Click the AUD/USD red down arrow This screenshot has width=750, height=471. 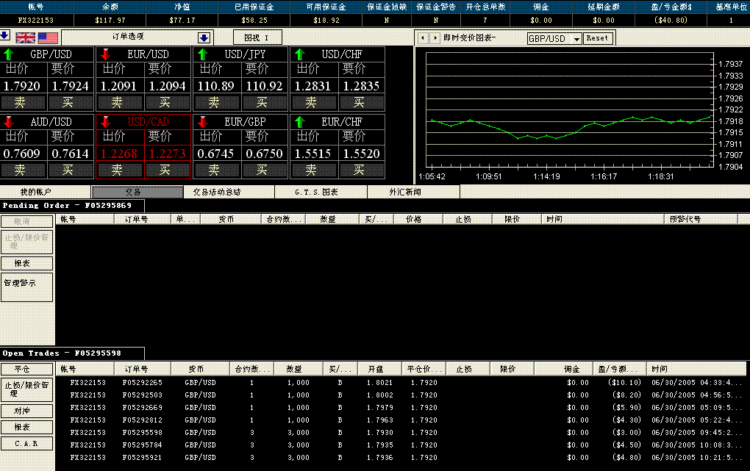coord(9,121)
